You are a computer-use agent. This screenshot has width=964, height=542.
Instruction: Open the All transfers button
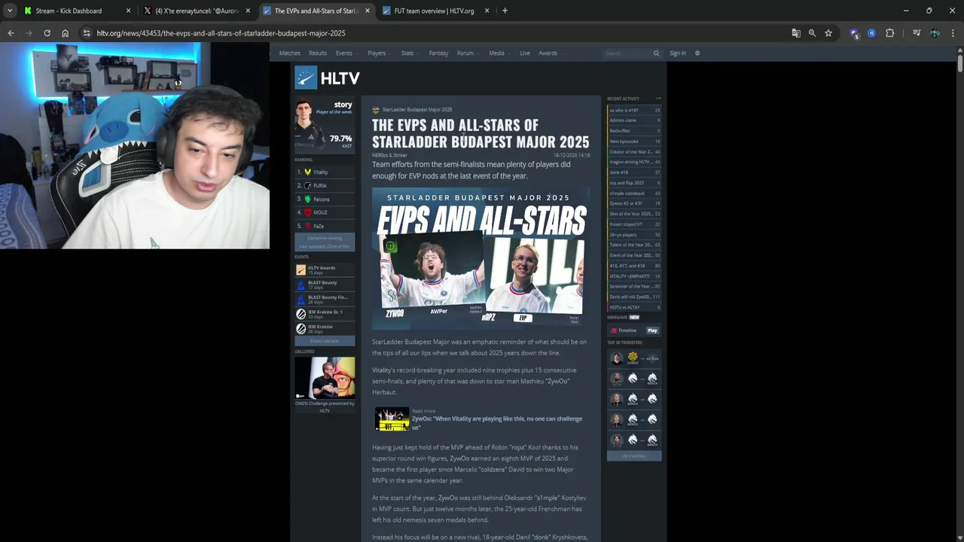click(x=634, y=455)
